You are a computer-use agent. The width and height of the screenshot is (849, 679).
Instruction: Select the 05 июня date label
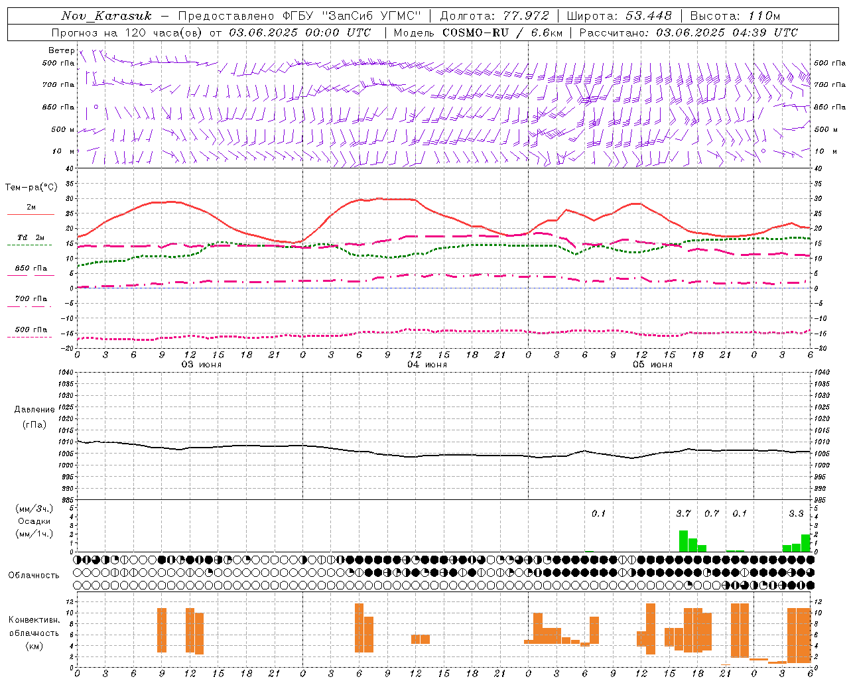653,365
